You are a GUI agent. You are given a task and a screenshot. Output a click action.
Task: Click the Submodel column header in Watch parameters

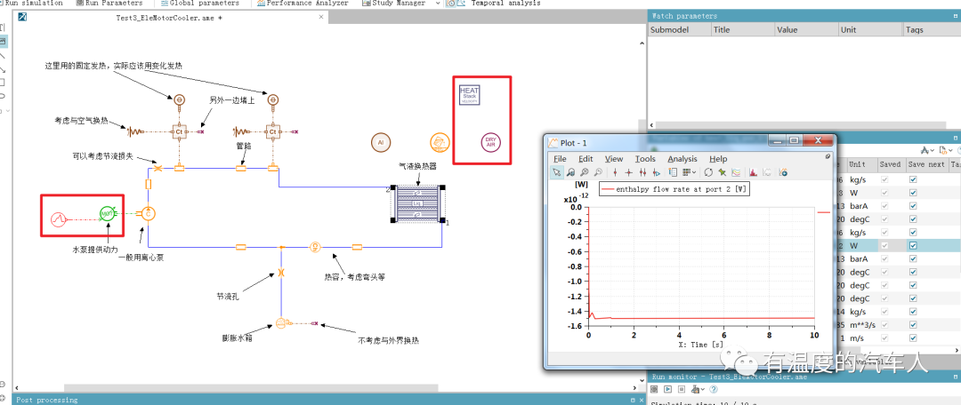point(680,29)
